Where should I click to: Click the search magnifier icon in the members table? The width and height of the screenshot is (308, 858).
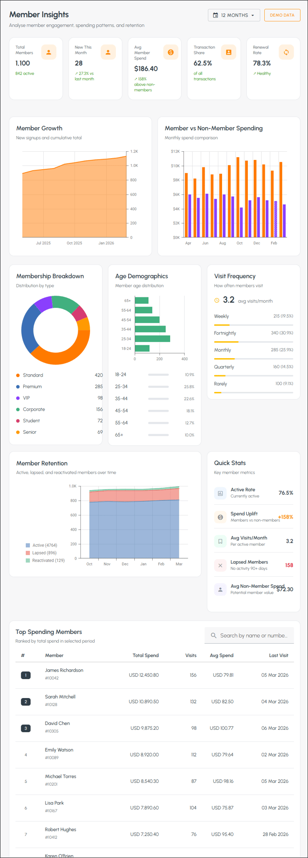click(213, 635)
